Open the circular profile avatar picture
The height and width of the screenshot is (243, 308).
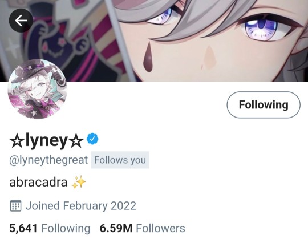[37, 89]
